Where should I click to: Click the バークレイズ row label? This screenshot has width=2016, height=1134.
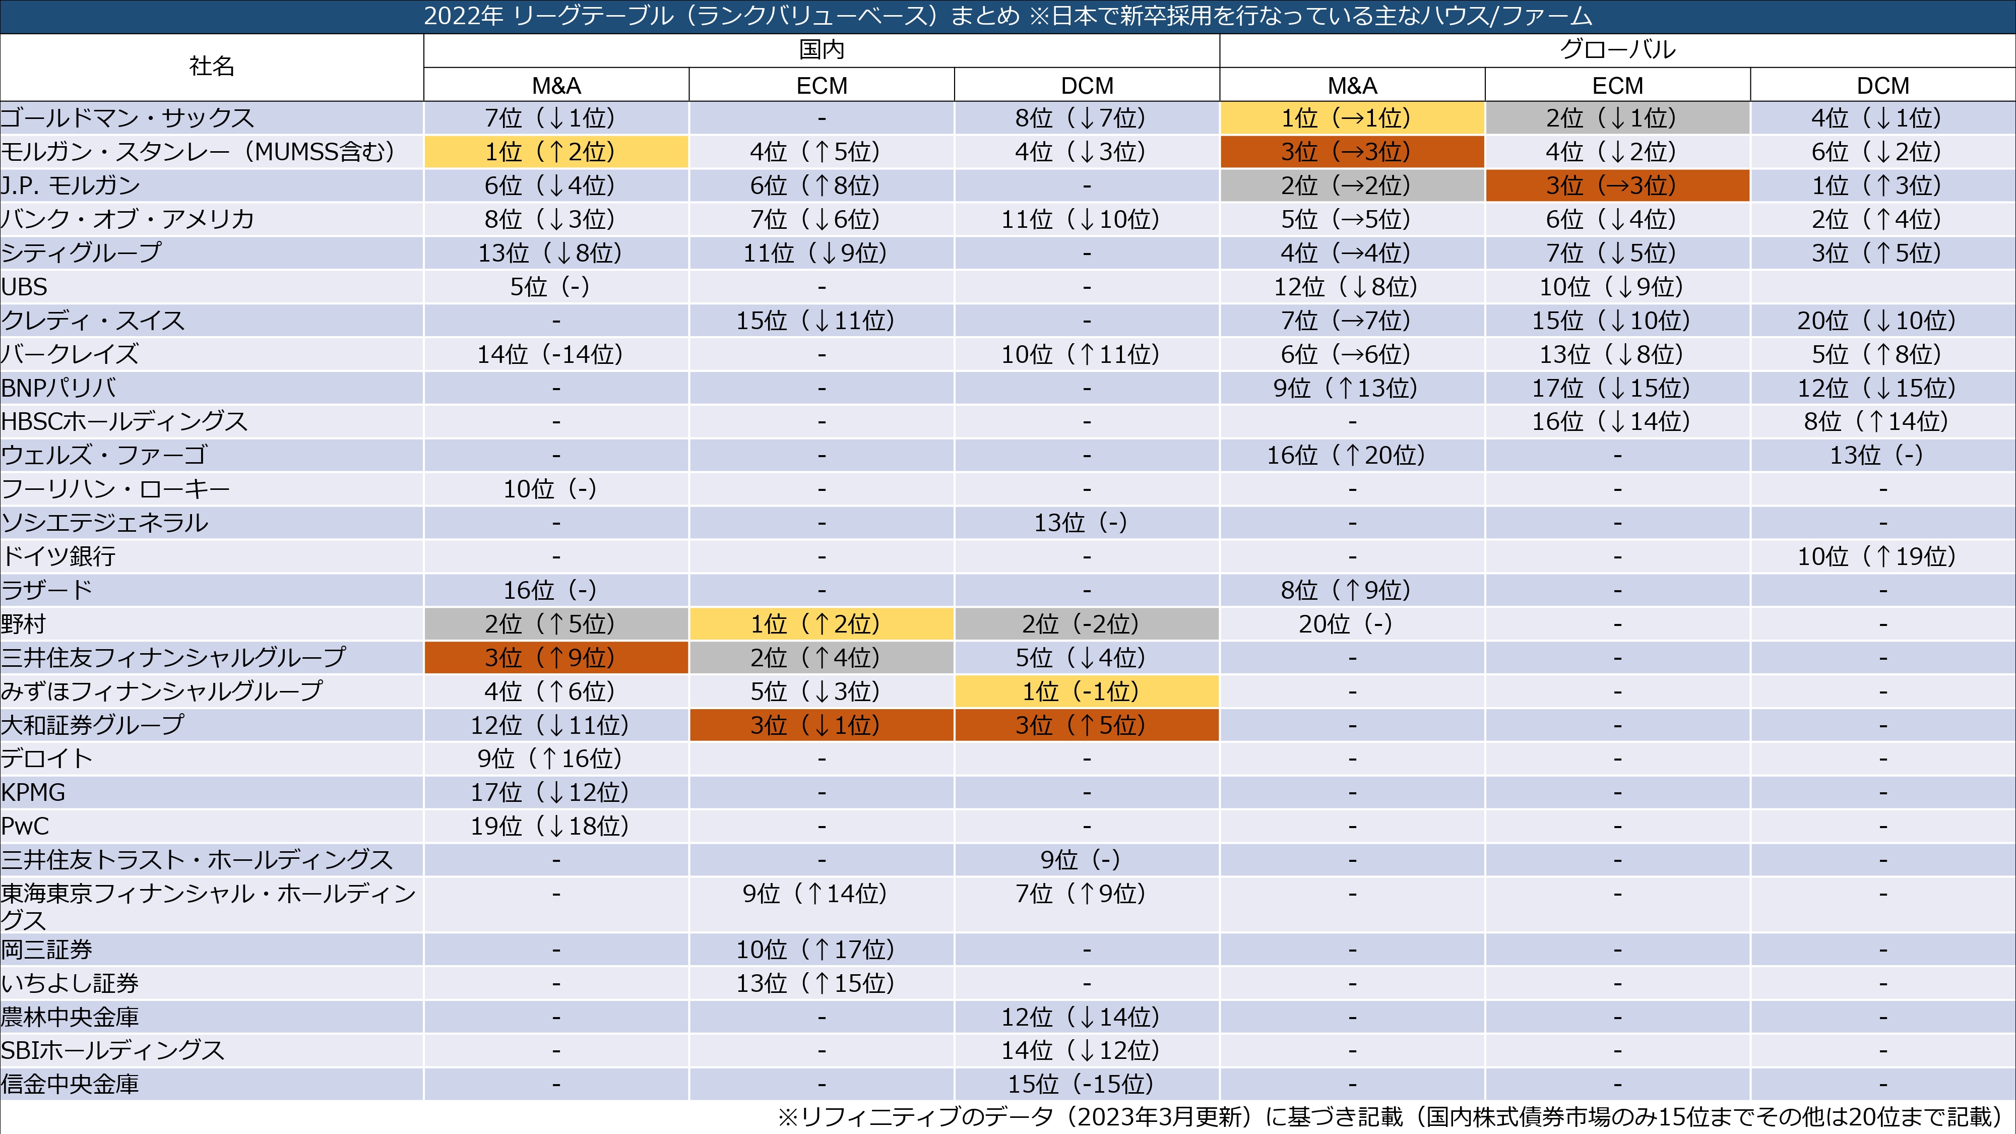click(71, 354)
